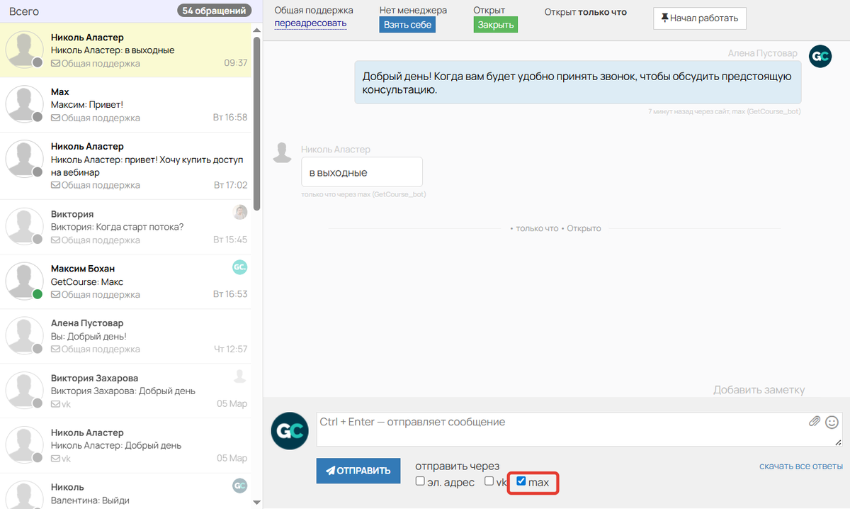Click the GC avatar beside Алена Пустовар's message
The image size is (850, 509).
[x=820, y=57]
